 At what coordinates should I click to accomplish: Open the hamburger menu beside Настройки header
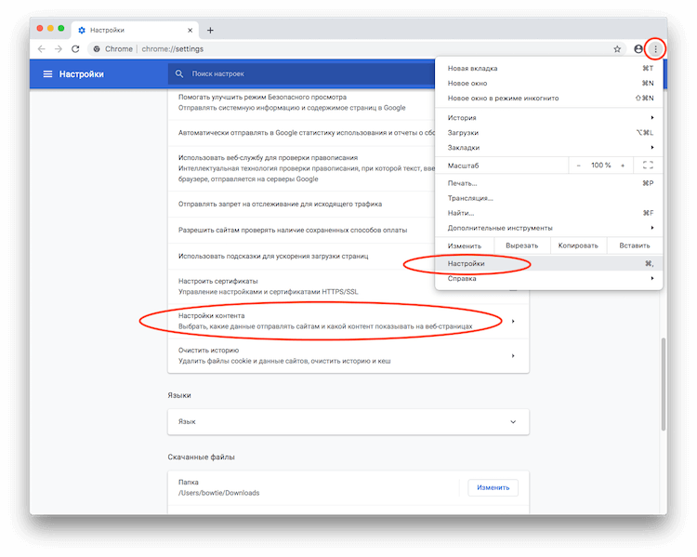coord(47,73)
